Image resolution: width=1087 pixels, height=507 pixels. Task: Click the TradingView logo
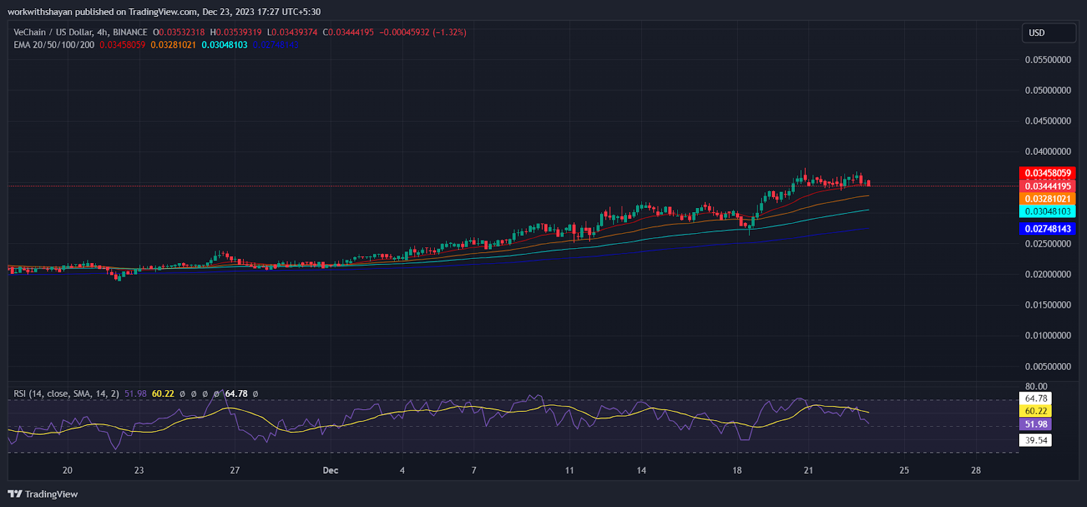coord(43,494)
